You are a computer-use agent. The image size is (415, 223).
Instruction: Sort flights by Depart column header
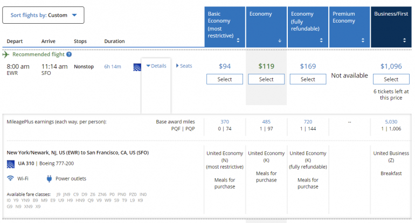tap(14, 41)
